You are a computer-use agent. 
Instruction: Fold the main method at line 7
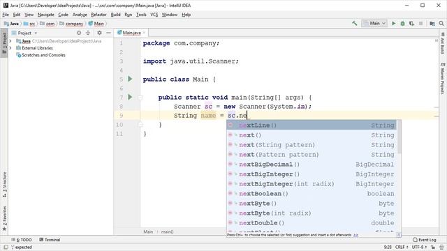coord(140,98)
